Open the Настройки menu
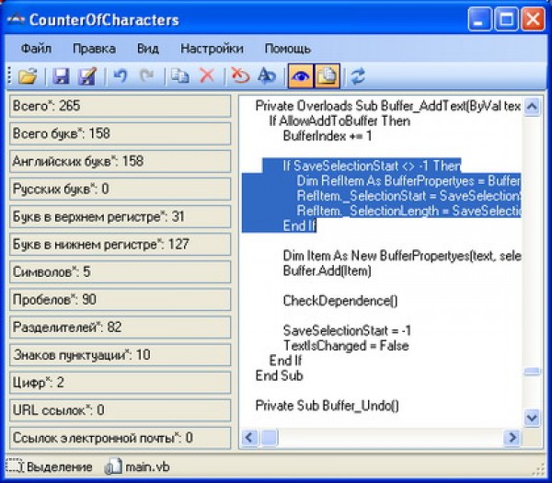The image size is (552, 483). [x=212, y=48]
